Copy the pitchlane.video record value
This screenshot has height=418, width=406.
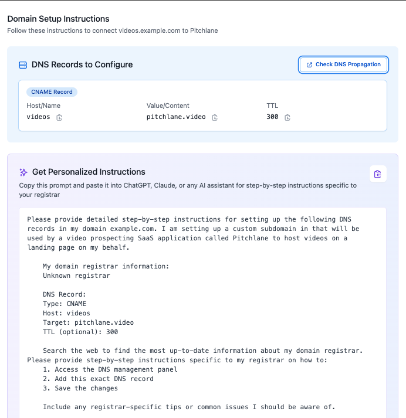tap(215, 117)
